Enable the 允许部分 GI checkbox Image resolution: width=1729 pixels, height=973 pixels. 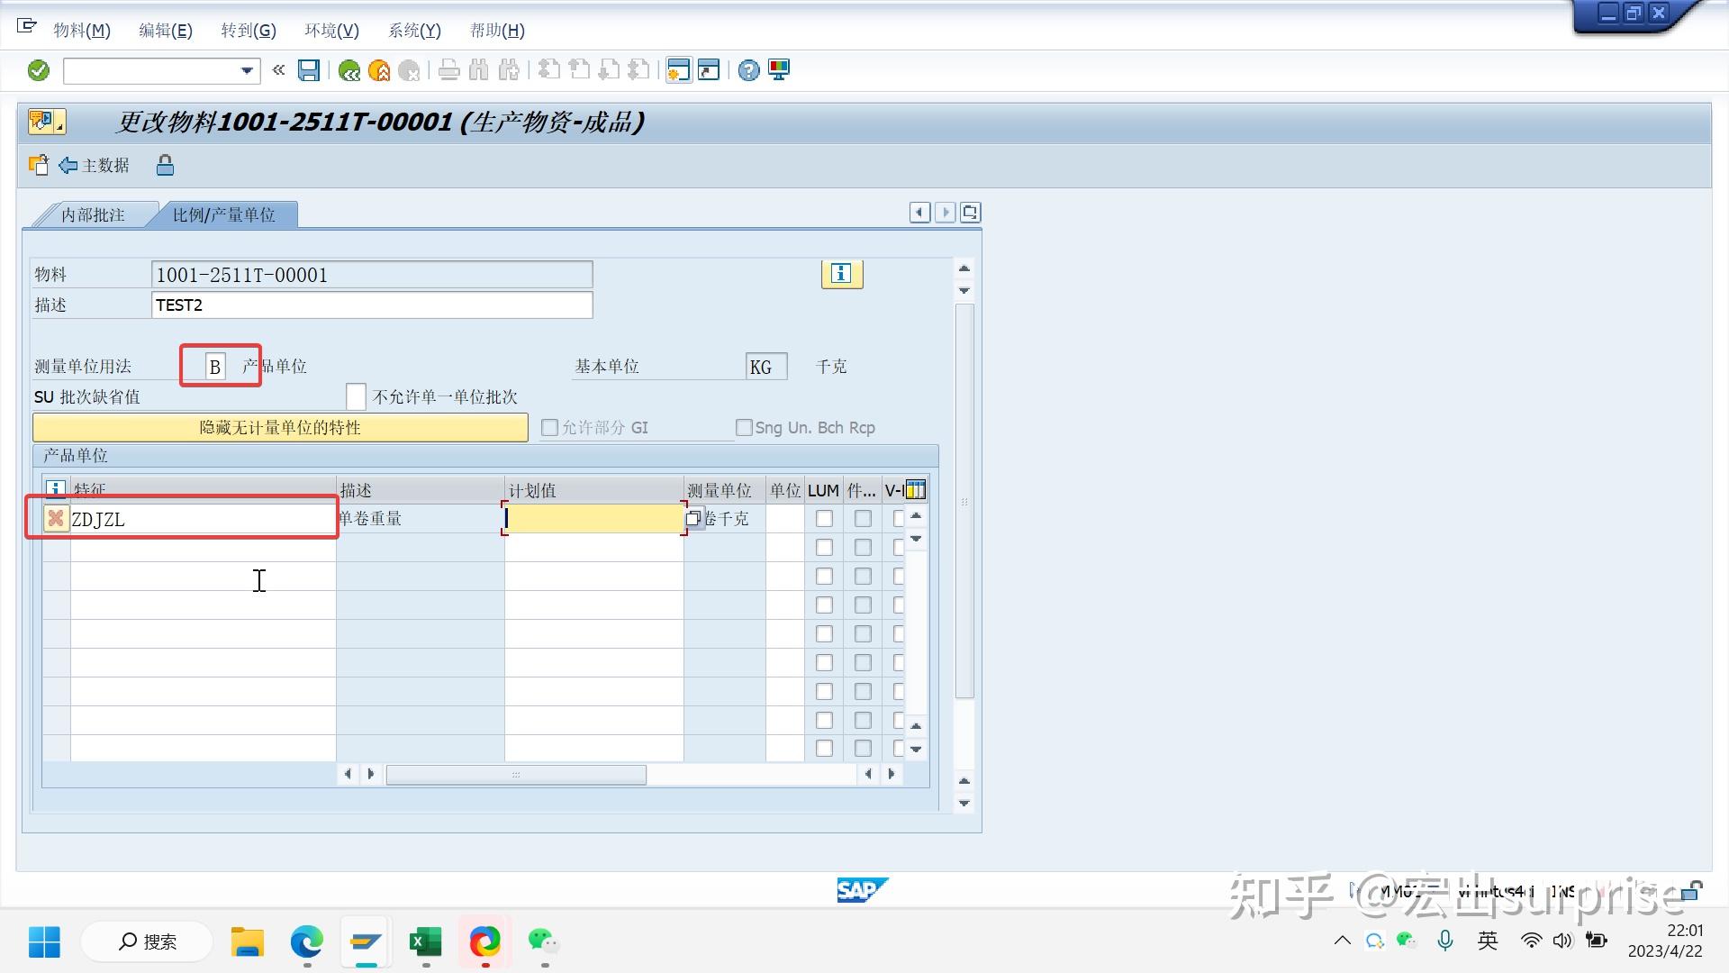click(x=549, y=427)
